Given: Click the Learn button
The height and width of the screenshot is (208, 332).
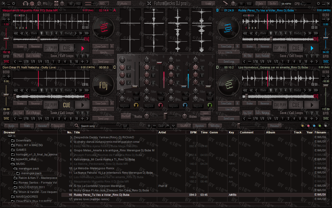Looking at the screenshot, I should (205, 113).
